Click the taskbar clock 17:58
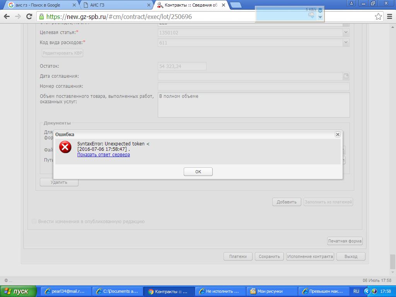The height and width of the screenshot is (297, 396). click(x=386, y=292)
